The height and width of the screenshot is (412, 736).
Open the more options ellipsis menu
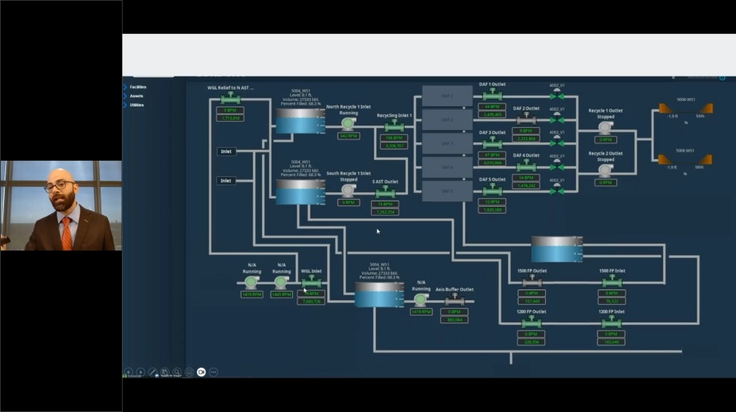[214, 372]
